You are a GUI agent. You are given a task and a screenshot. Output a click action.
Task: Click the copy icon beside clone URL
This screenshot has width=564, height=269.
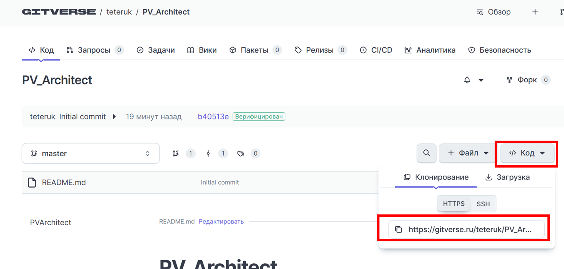[x=399, y=229]
